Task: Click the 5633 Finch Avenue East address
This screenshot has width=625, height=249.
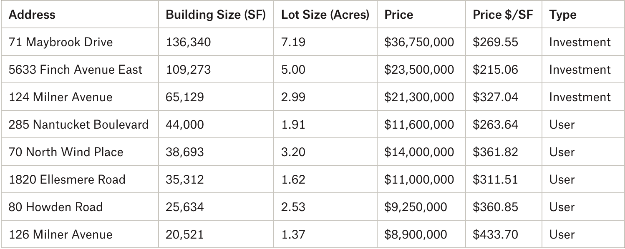Action: click(76, 70)
